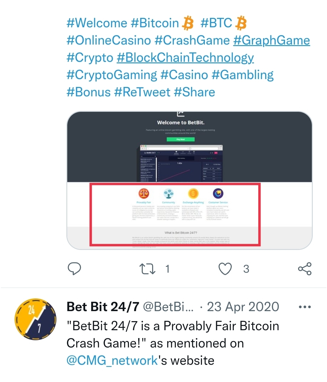Open the #CrashGame hashtag
This screenshot has height=382, width=327.
point(192,40)
